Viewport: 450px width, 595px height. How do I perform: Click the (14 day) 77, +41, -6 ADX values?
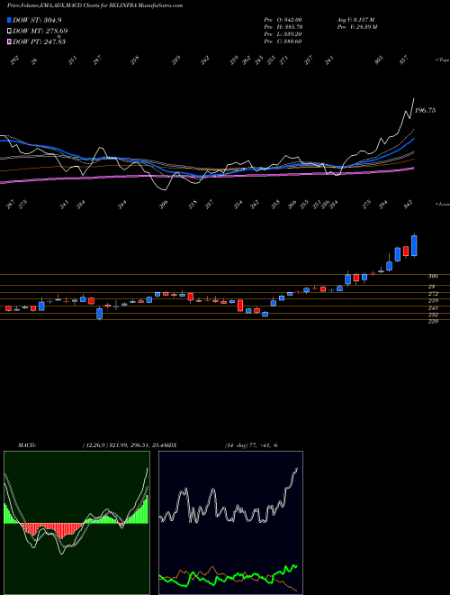pos(251,445)
